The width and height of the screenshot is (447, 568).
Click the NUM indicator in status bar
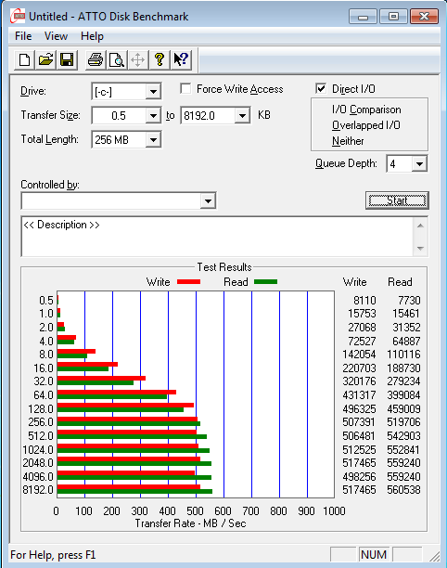[x=374, y=555]
